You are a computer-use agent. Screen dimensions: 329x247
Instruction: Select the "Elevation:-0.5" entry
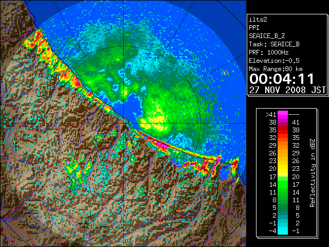274,61
